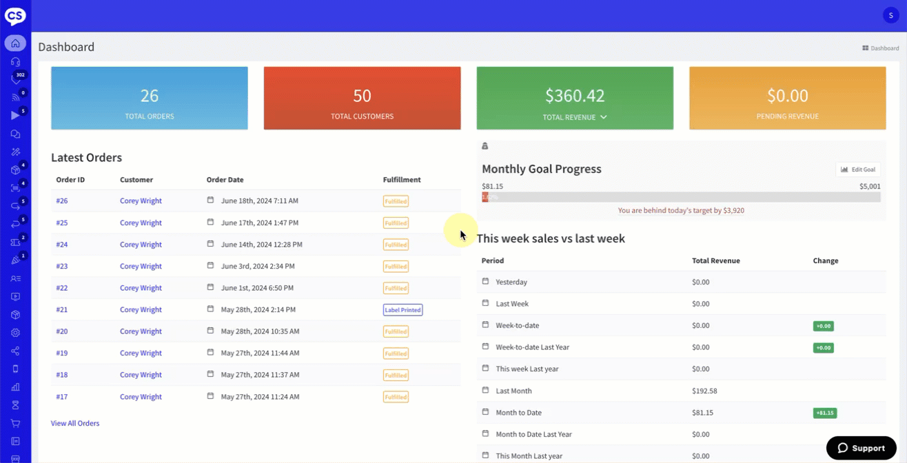
Task: Click the play triangle sidebar icon
Action: click(15, 116)
